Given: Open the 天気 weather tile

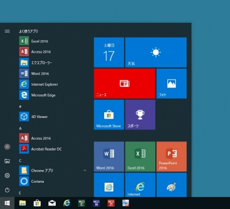Looking at the screenshot, I should [x=156, y=52].
